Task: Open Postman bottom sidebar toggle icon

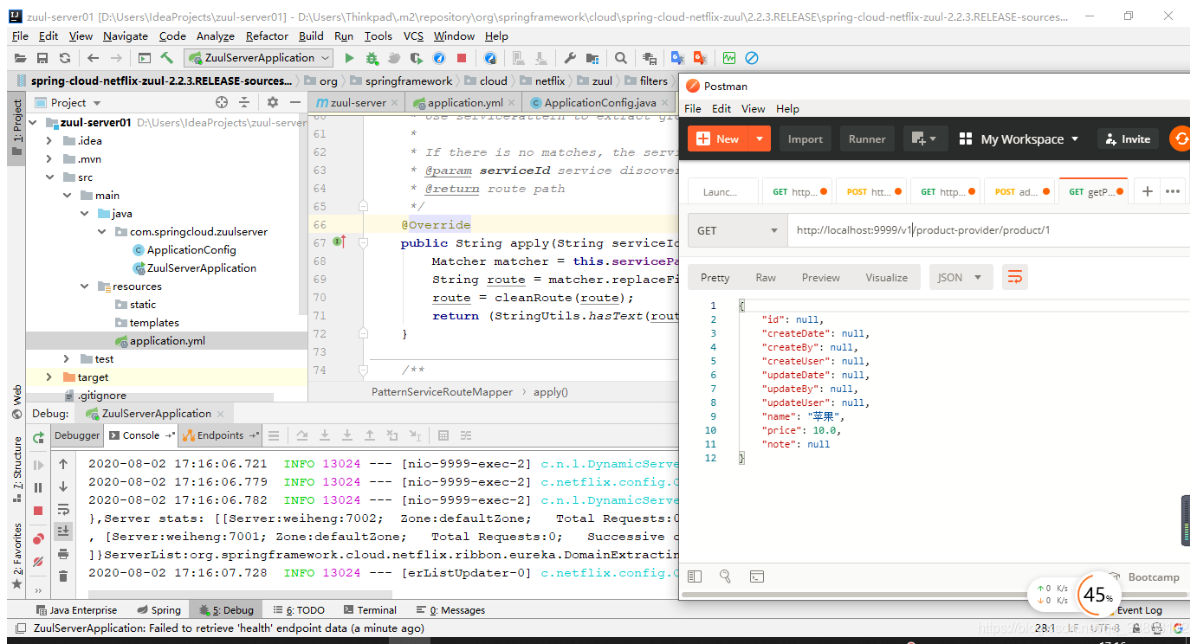Action: (x=694, y=576)
